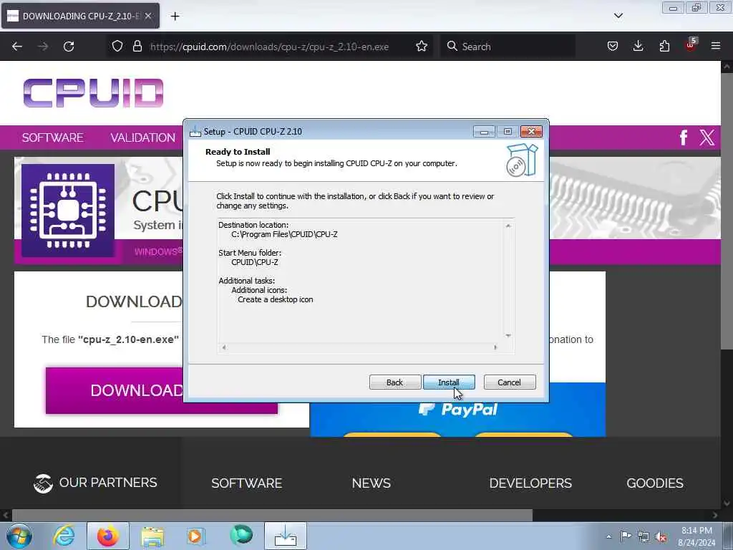Click the CPU-Z chip logo image
The height and width of the screenshot is (550, 733).
click(68, 210)
